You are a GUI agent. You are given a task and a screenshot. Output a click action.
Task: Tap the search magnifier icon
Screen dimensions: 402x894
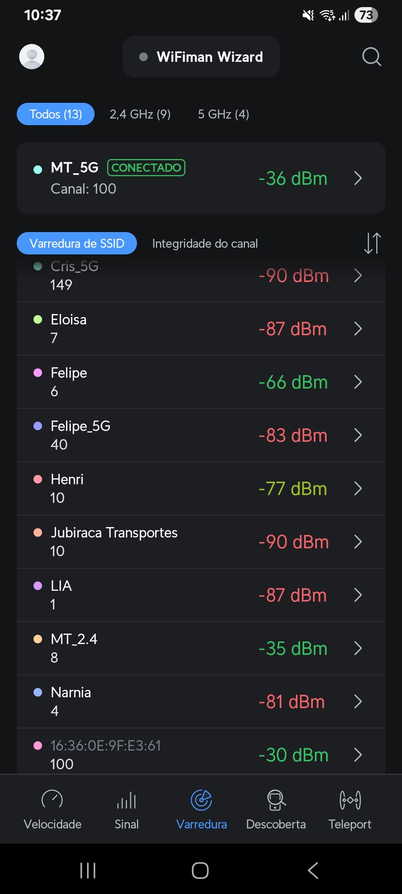click(371, 57)
